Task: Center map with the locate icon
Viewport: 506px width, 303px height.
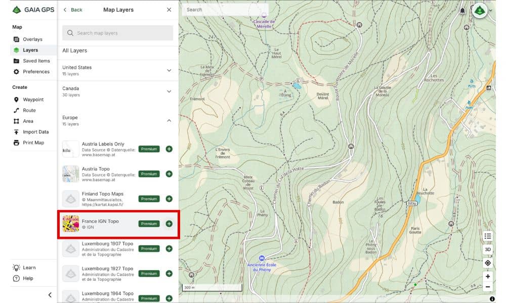Action: coord(487,263)
